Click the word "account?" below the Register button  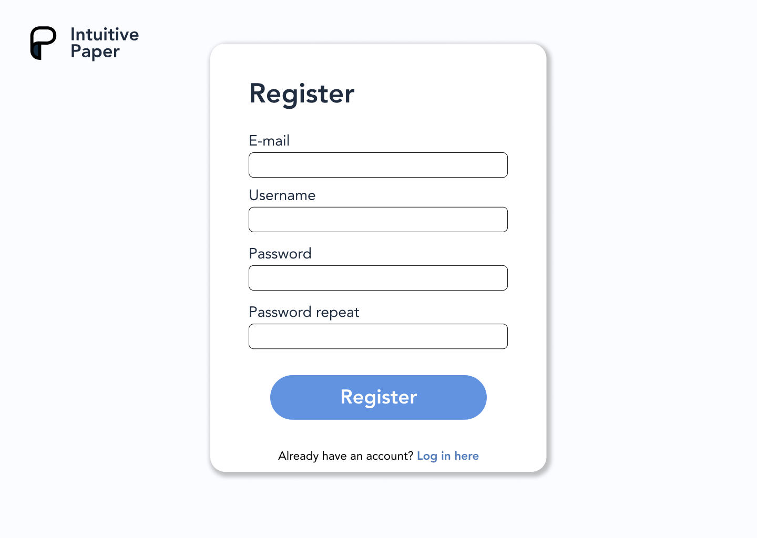coord(390,456)
